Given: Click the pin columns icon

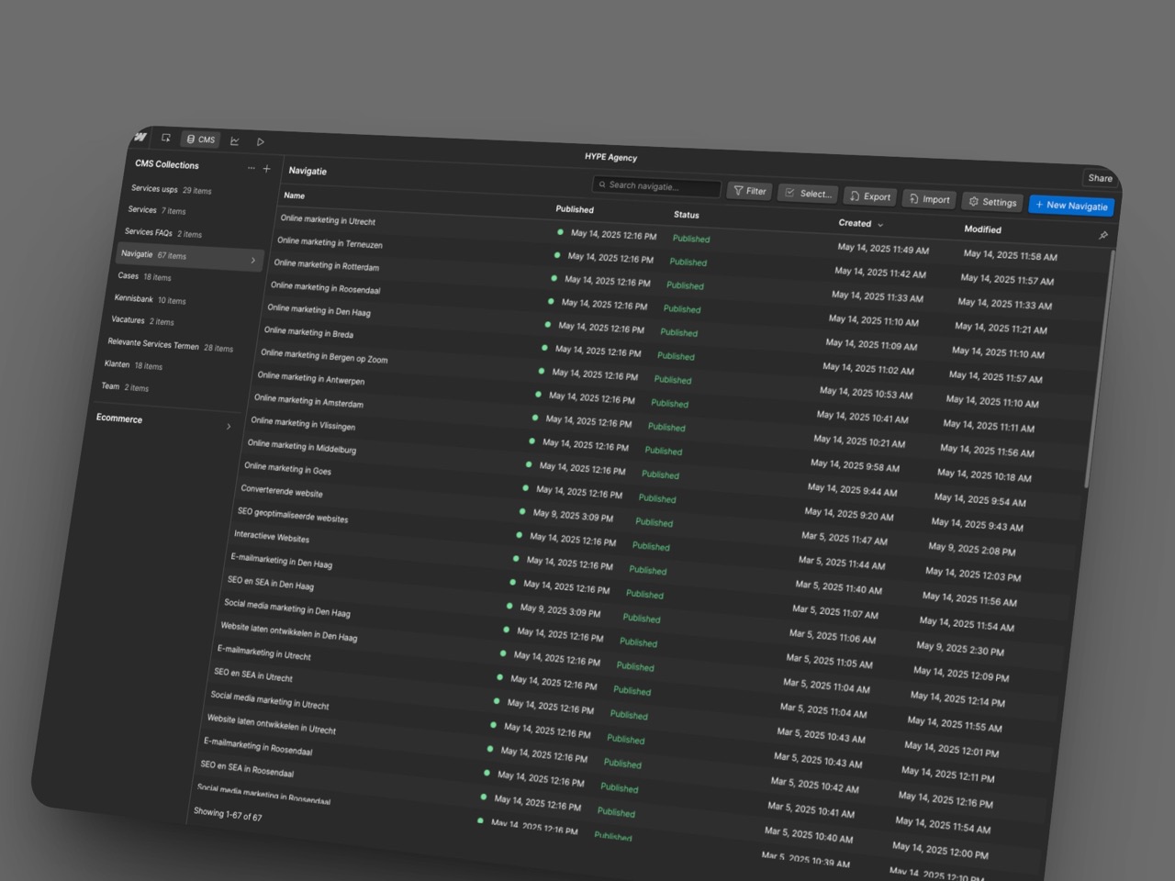Looking at the screenshot, I should (x=1102, y=235).
